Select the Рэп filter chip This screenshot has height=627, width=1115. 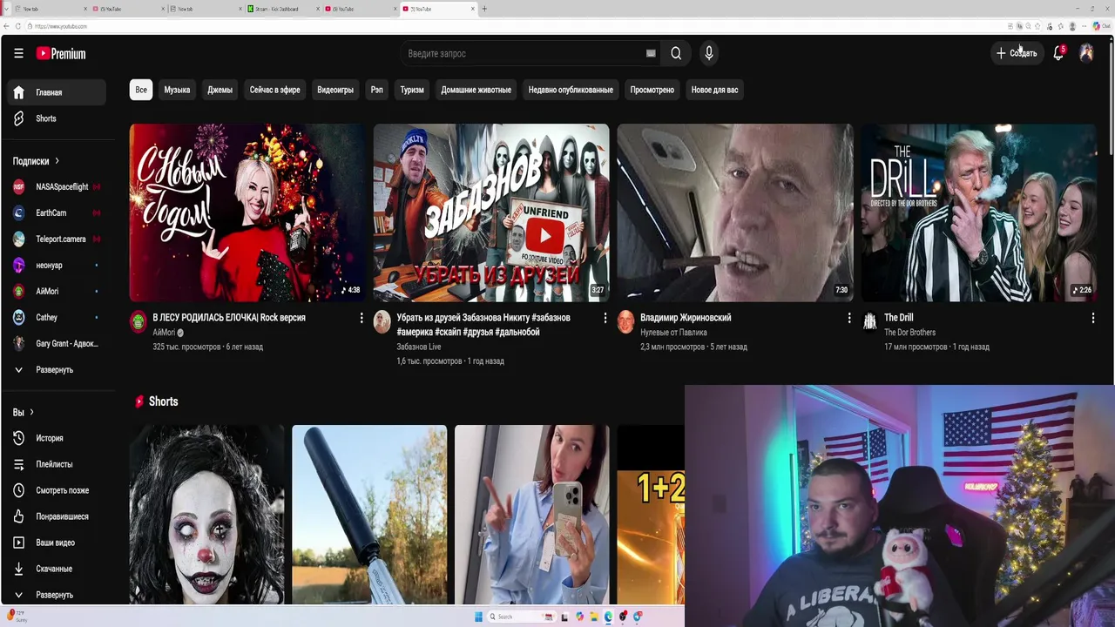(x=376, y=90)
